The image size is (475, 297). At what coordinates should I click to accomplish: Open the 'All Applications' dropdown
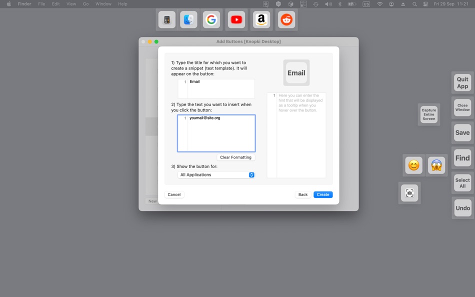(216, 175)
